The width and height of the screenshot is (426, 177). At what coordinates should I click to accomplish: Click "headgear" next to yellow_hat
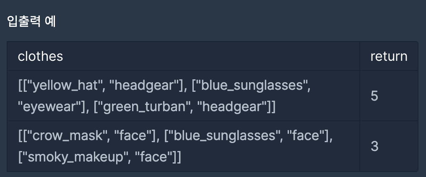(x=144, y=86)
